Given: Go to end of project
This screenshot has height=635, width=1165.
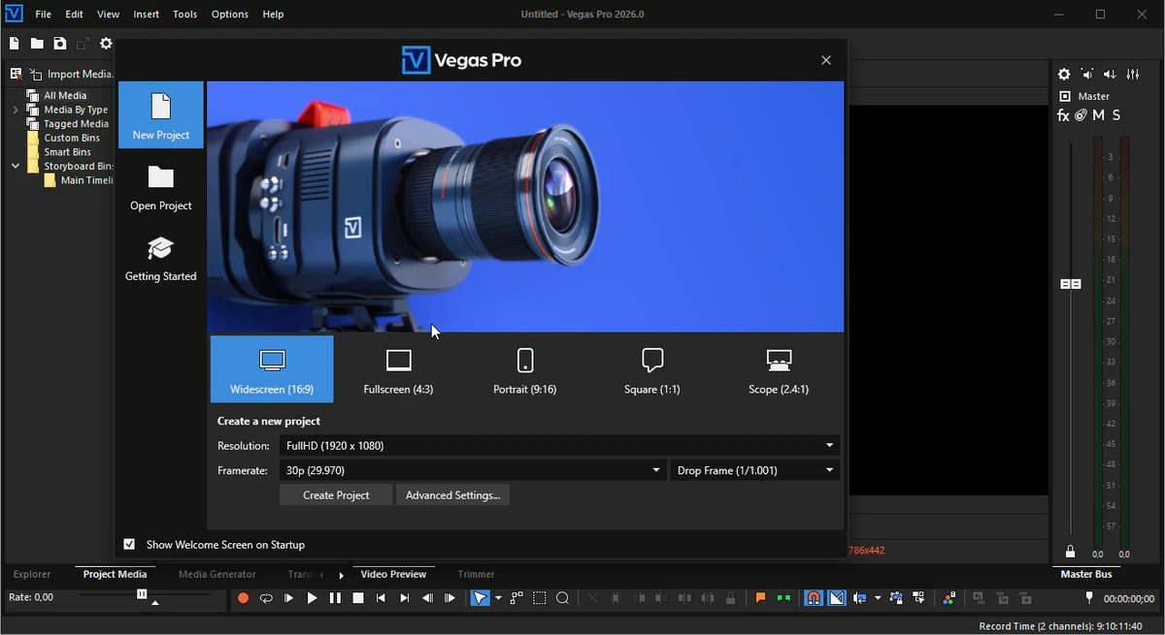Looking at the screenshot, I should click(x=405, y=598).
